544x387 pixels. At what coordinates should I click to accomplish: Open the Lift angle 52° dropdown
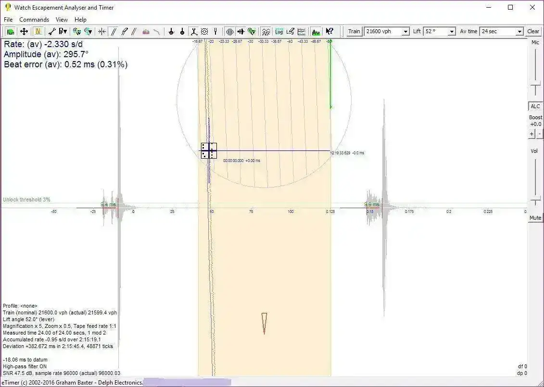pos(452,31)
